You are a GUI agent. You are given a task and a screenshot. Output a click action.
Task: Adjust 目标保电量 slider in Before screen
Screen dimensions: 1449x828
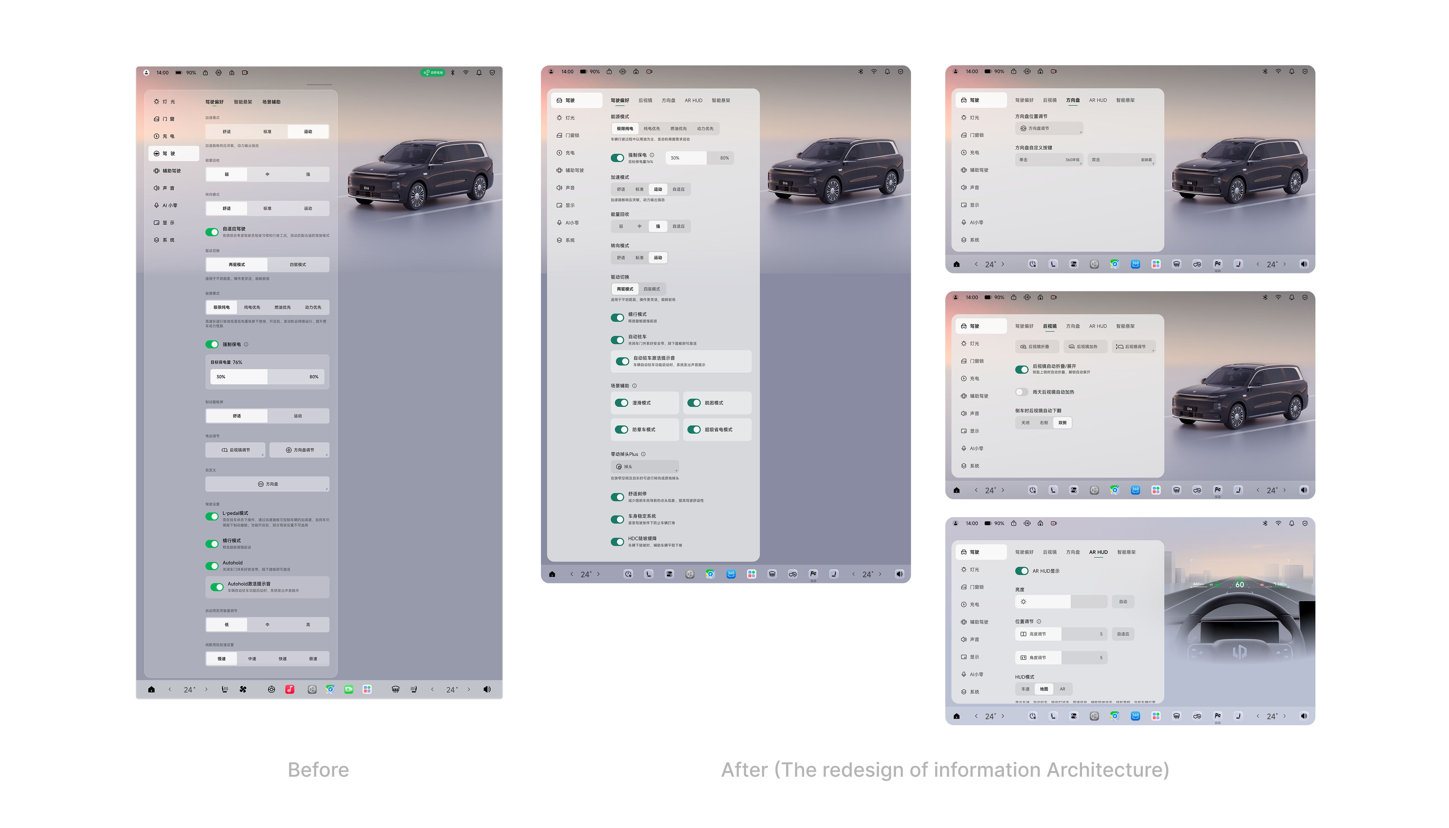coord(267,377)
